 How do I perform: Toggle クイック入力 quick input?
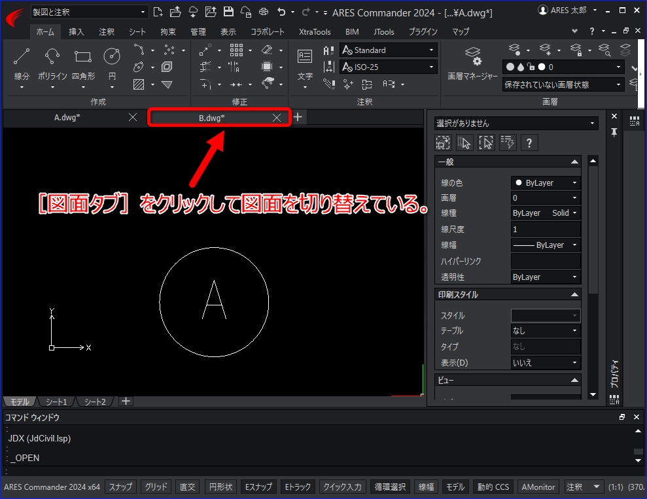[343, 487]
